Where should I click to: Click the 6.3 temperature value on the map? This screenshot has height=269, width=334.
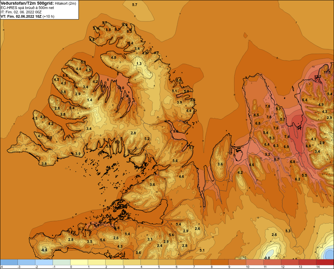coord(276,146)
